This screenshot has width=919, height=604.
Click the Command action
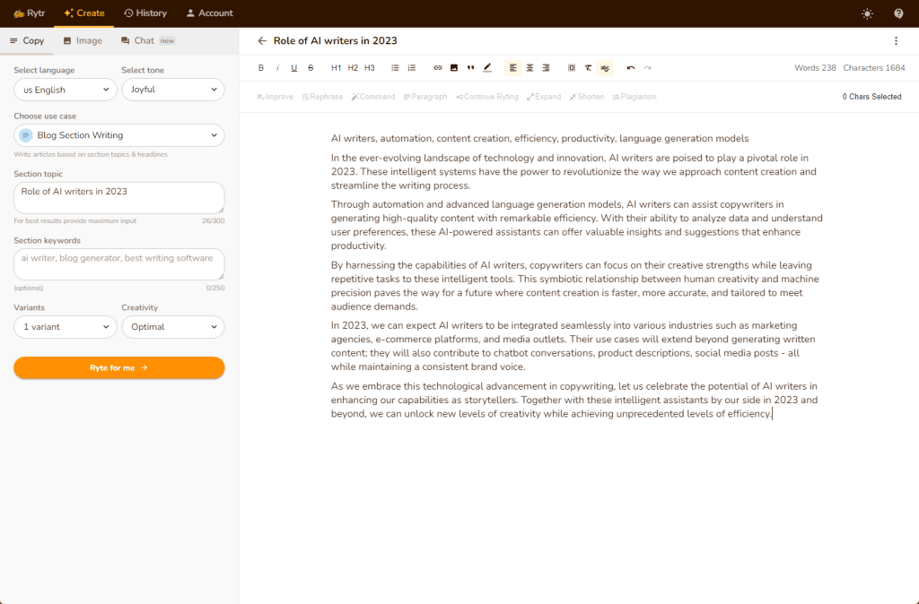click(372, 97)
